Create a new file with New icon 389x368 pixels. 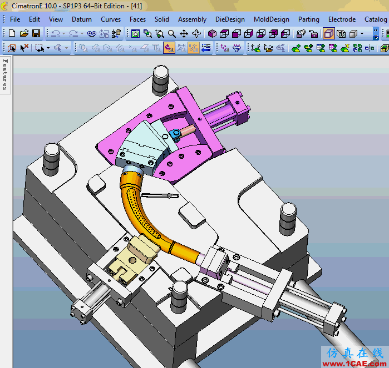tap(12, 33)
